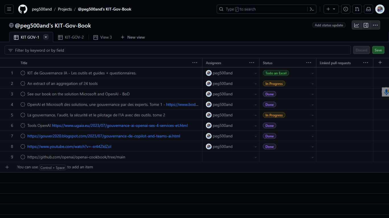Click the 'Todo an Excel' status label

[x=276, y=73]
